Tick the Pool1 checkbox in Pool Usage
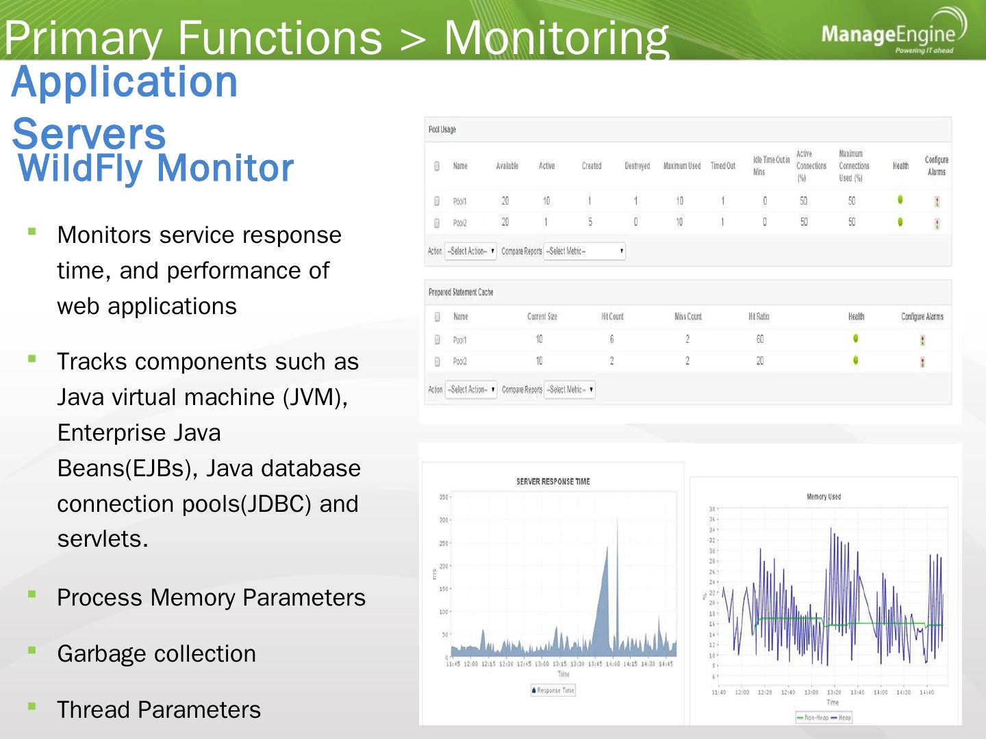This screenshot has height=739, width=986. pyautogui.click(x=437, y=201)
